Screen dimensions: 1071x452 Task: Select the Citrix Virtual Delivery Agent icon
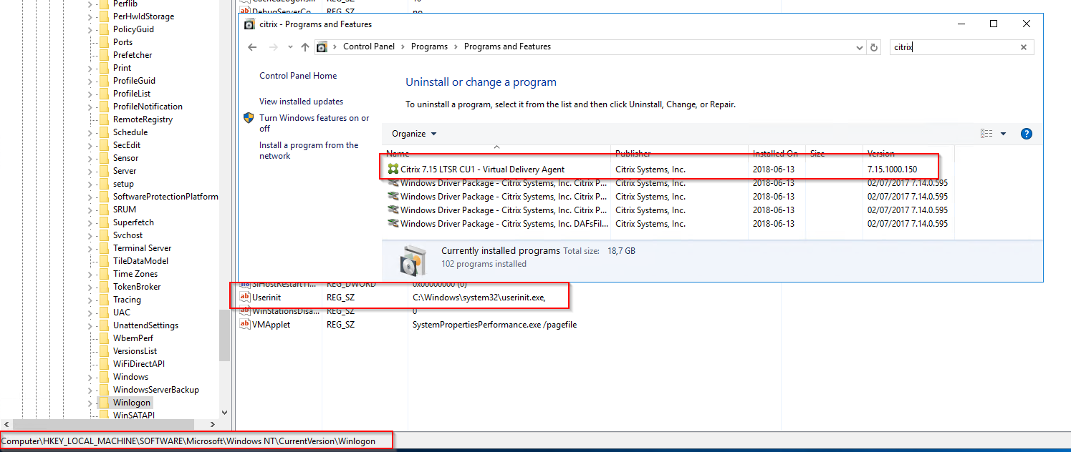393,169
